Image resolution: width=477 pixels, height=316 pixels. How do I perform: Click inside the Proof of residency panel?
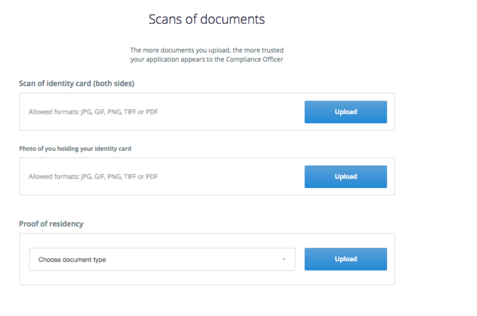tap(207, 259)
